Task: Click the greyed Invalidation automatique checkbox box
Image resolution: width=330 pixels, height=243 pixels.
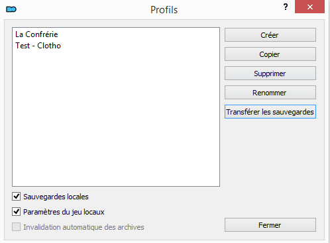Action: click(17, 226)
